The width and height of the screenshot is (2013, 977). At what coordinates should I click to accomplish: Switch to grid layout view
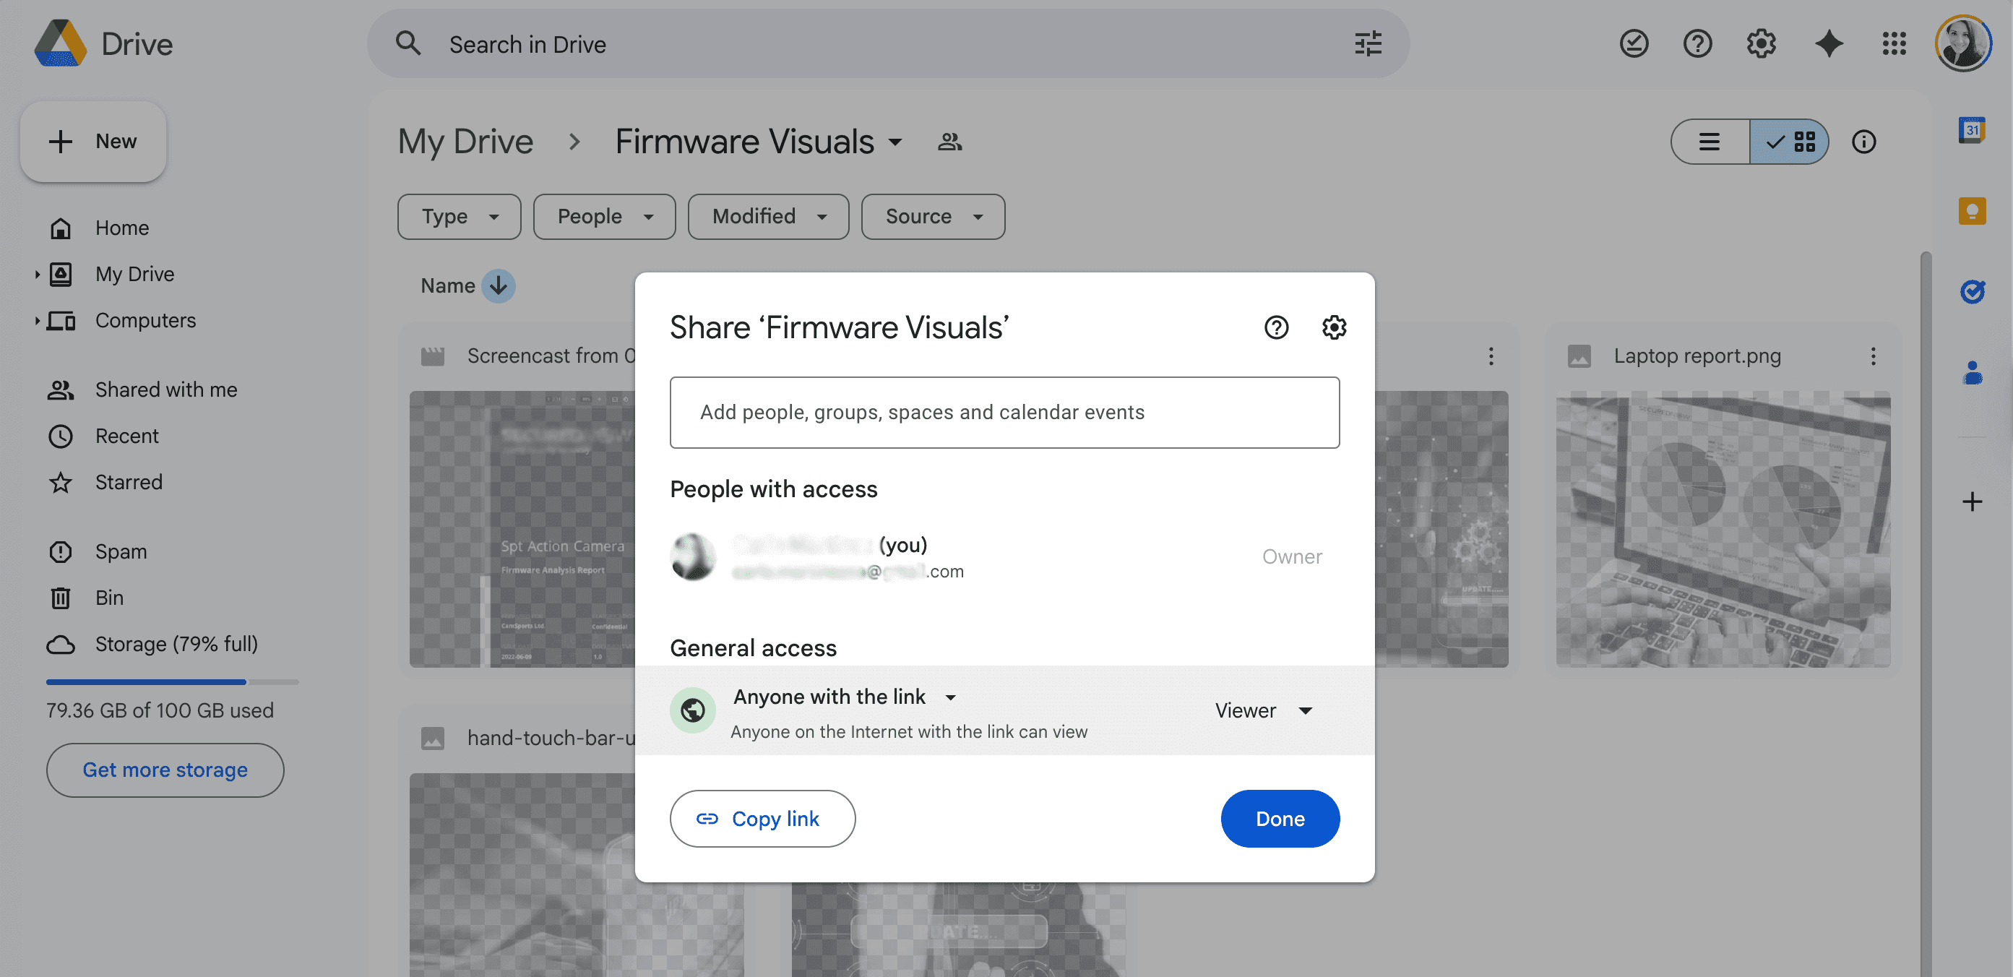click(x=1790, y=142)
